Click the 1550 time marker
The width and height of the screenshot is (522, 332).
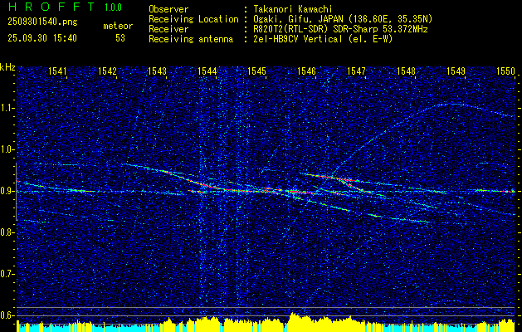coord(505,71)
